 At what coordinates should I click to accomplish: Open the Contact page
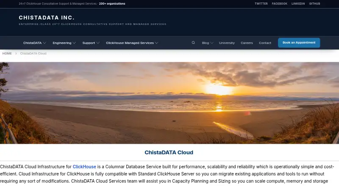click(265, 43)
